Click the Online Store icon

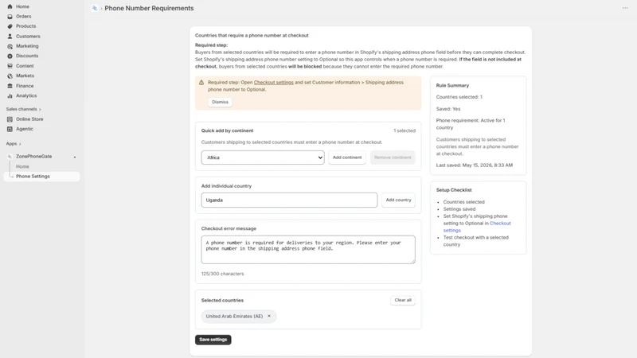(10, 119)
